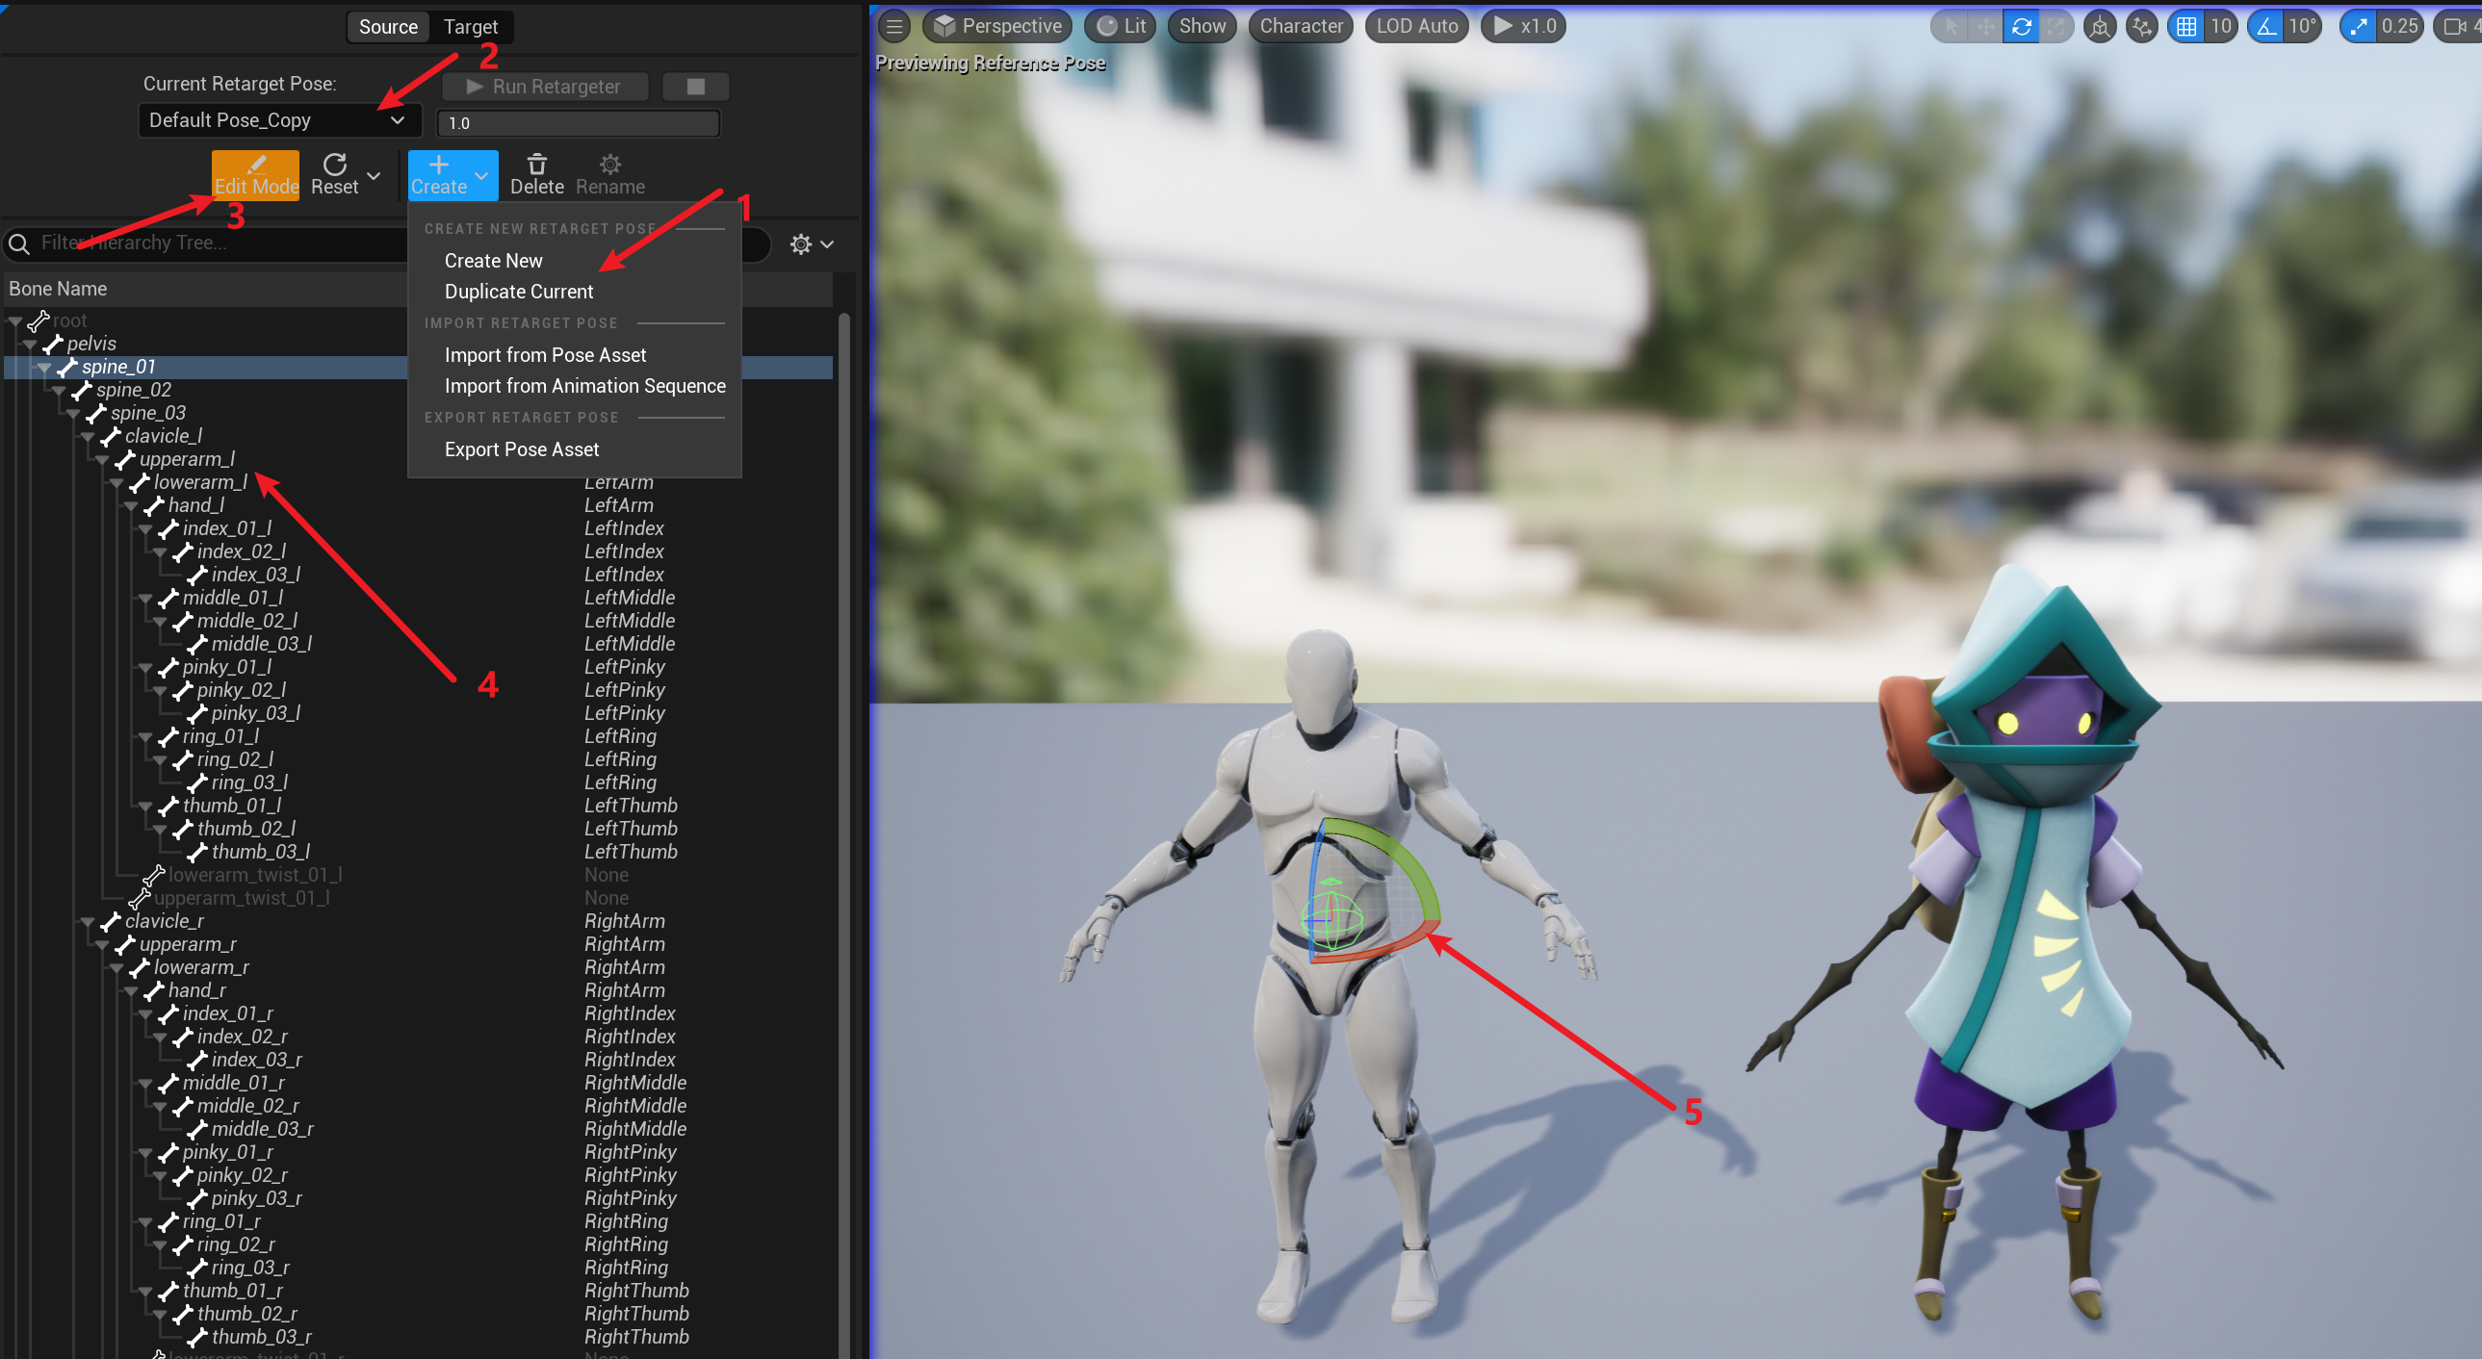Click the index_01_l bone icon
Image resolution: width=2482 pixels, height=1359 pixels.
pos(168,528)
